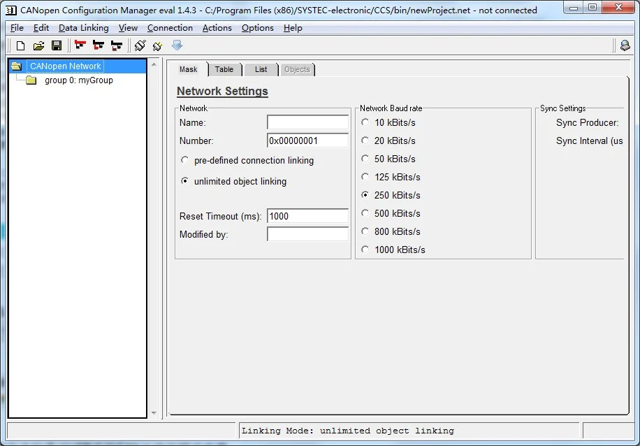The image size is (640, 446).
Task: Open the Actions menu
Action: [217, 28]
